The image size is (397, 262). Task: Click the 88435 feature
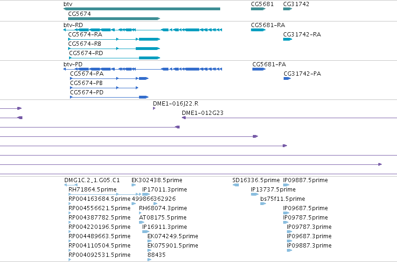149,260
